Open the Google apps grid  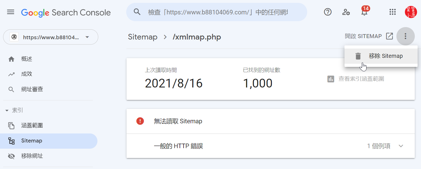[x=392, y=12]
